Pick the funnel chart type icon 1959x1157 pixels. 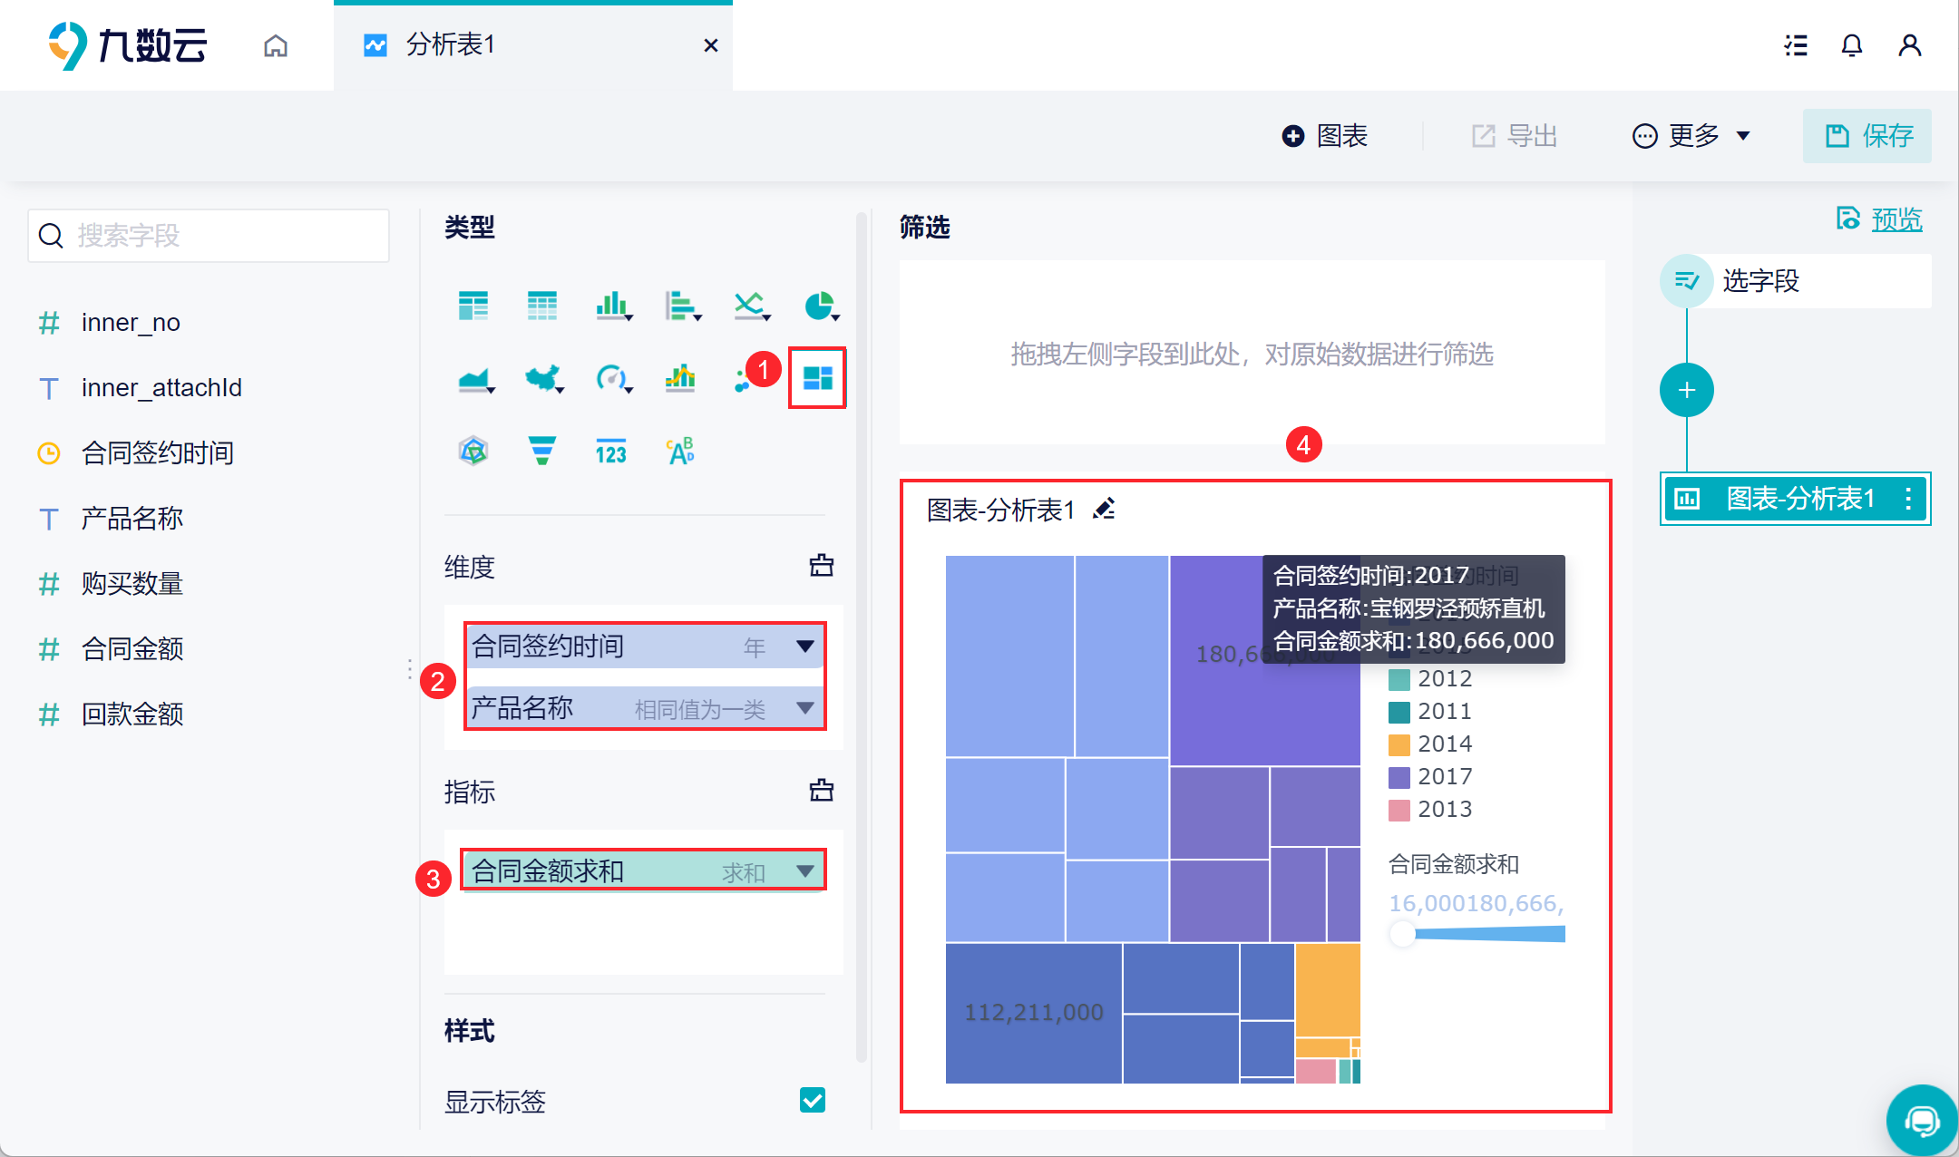point(541,451)
